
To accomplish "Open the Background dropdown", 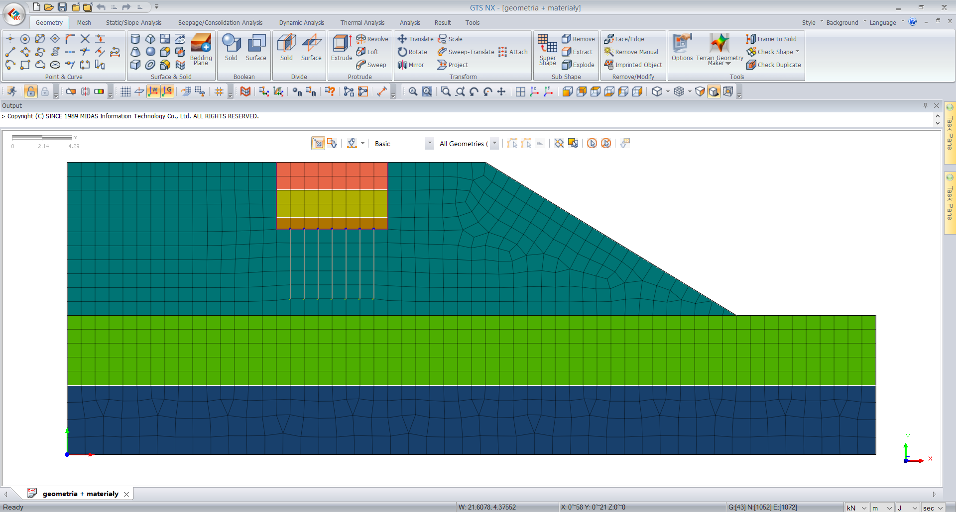I will click(x=846, y=22).
